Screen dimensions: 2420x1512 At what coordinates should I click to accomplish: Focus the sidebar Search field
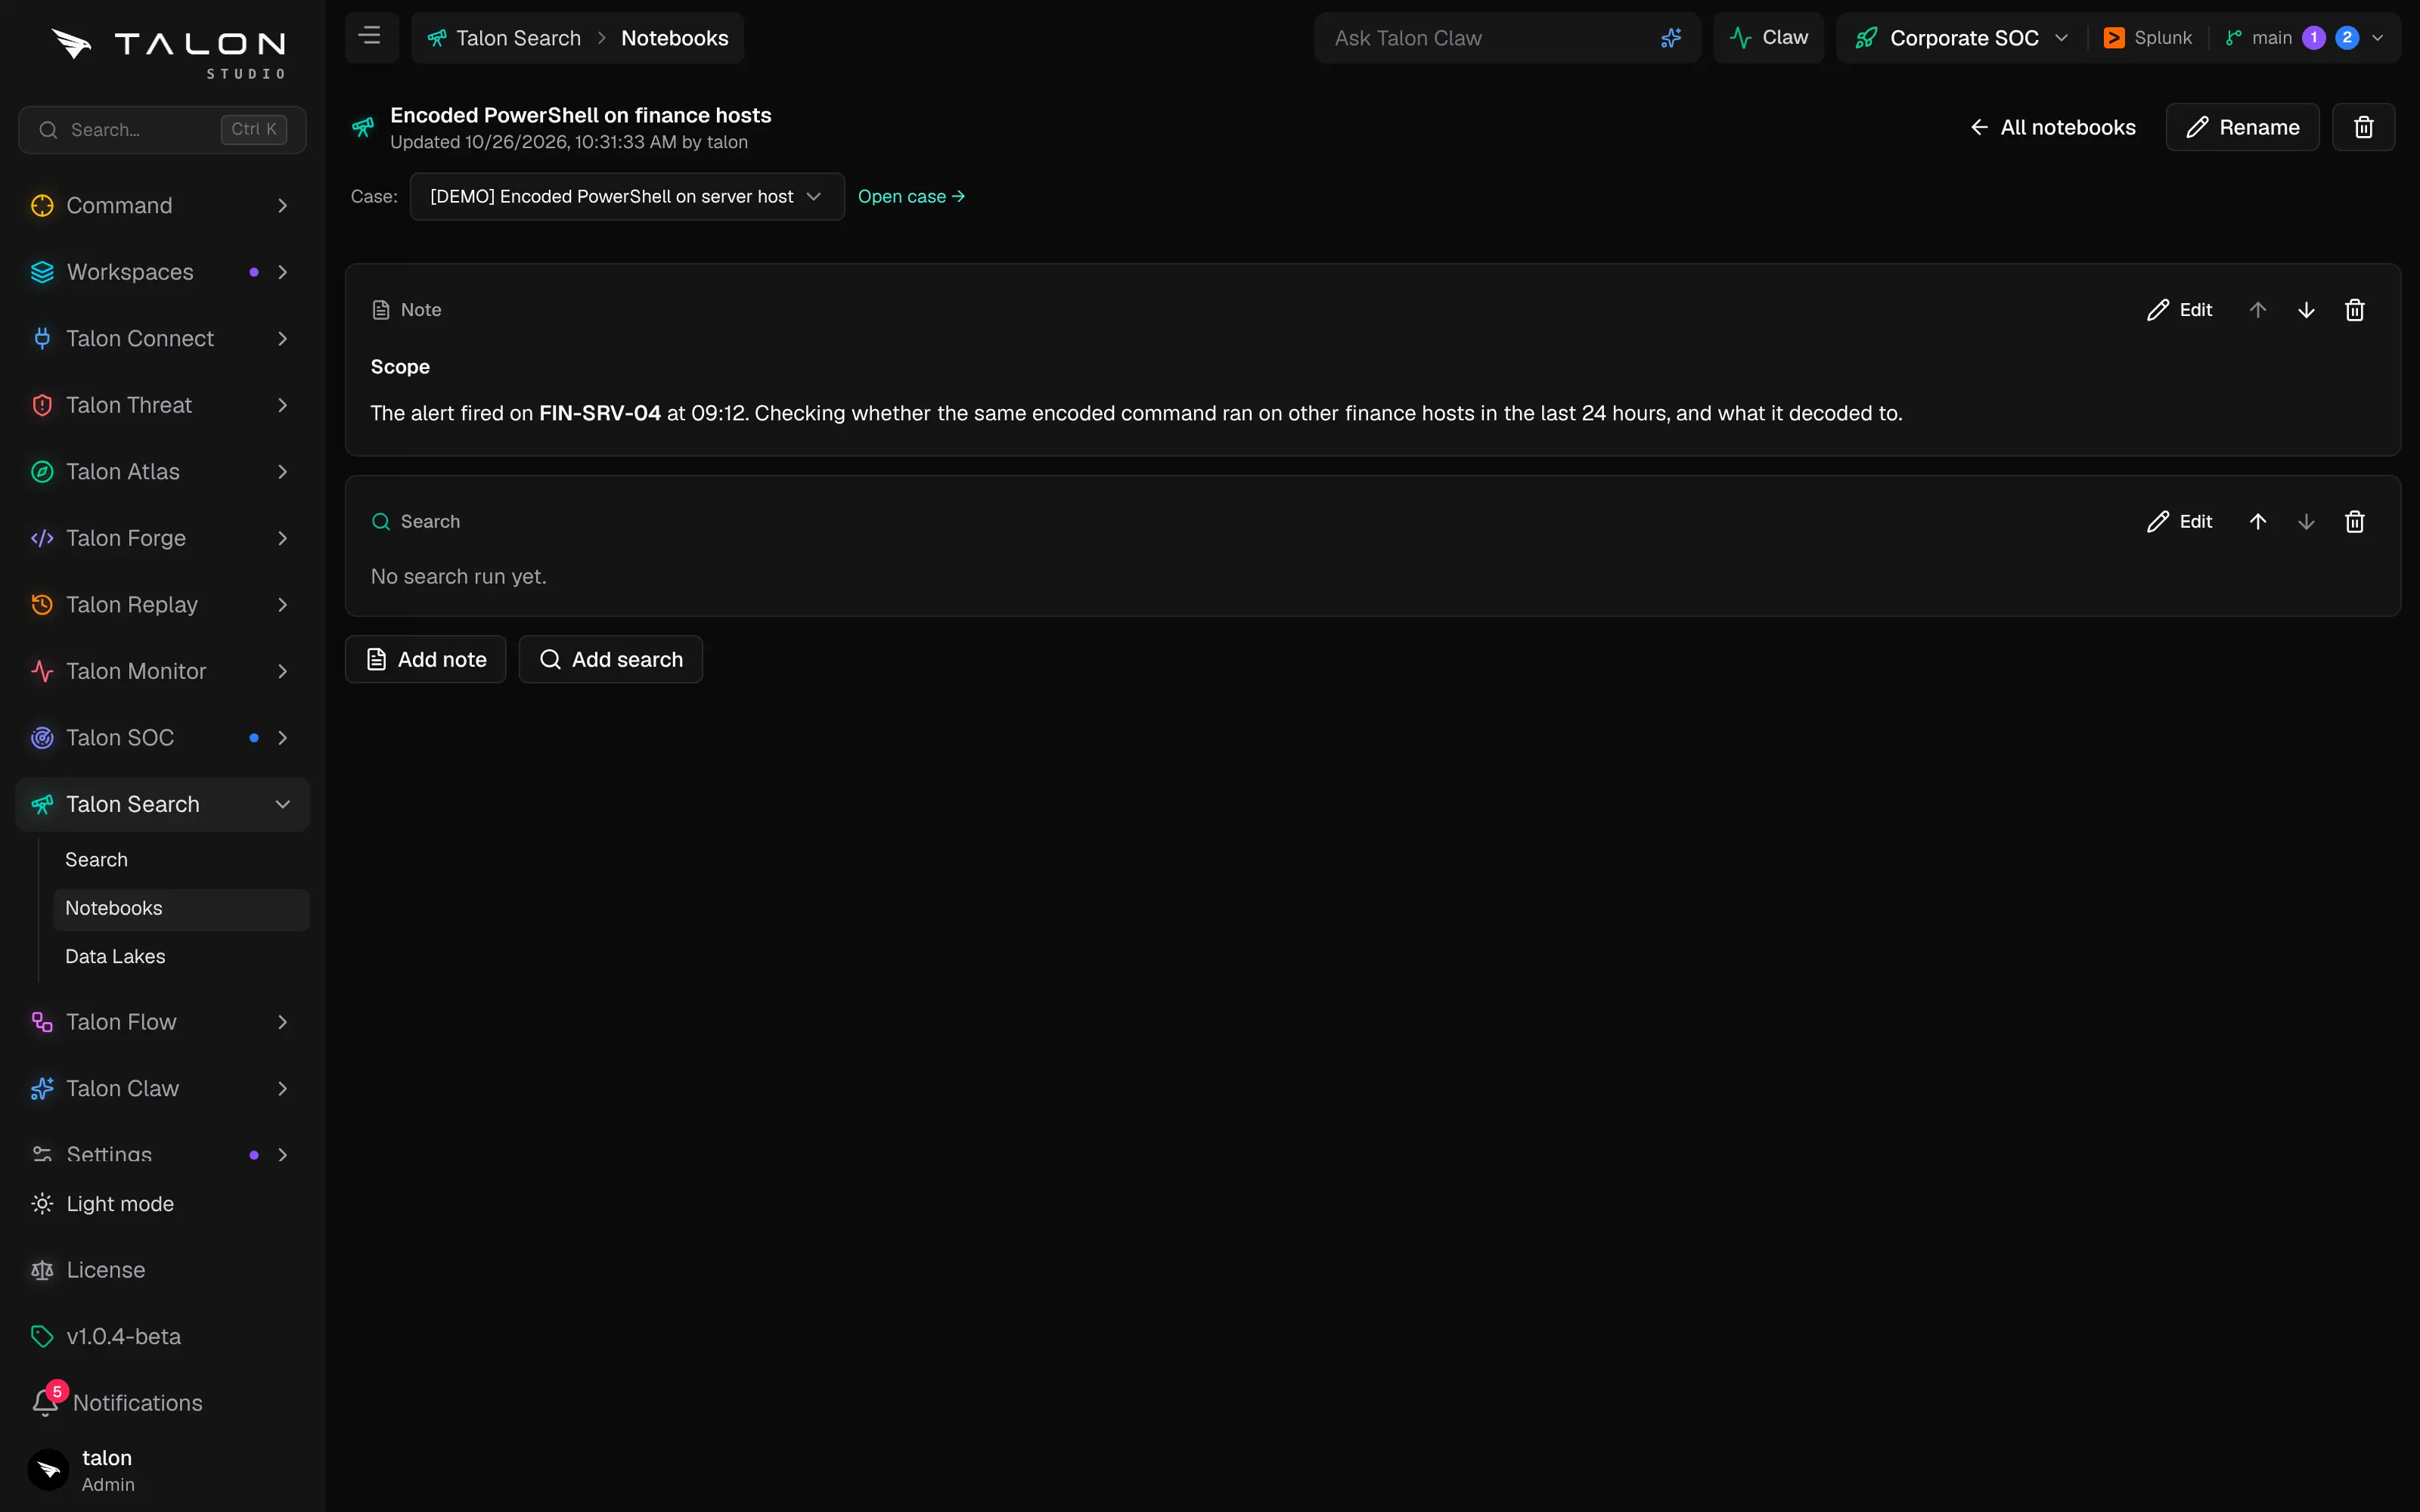click(x=162, y=130)
